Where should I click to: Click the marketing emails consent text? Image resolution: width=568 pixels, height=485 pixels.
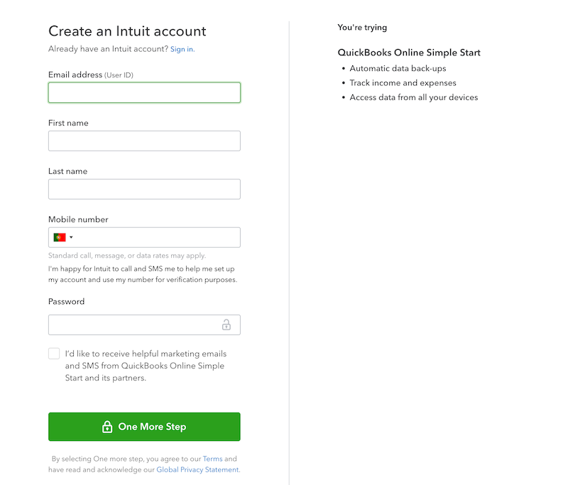[x=145, y=366]
